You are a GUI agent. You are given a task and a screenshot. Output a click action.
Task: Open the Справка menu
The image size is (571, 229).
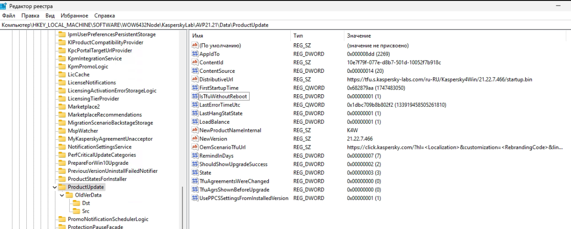[105, 16]
